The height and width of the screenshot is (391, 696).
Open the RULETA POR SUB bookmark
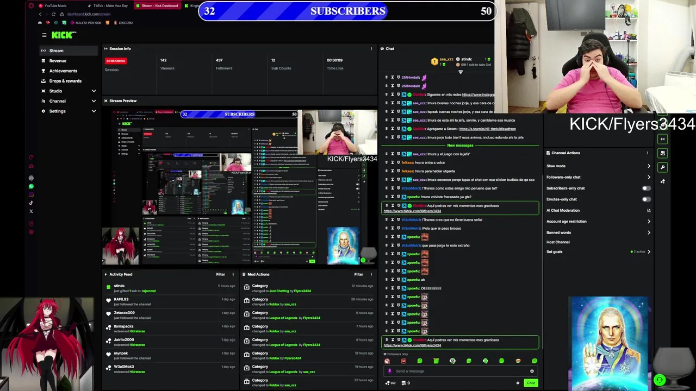[x=86, y=23]
